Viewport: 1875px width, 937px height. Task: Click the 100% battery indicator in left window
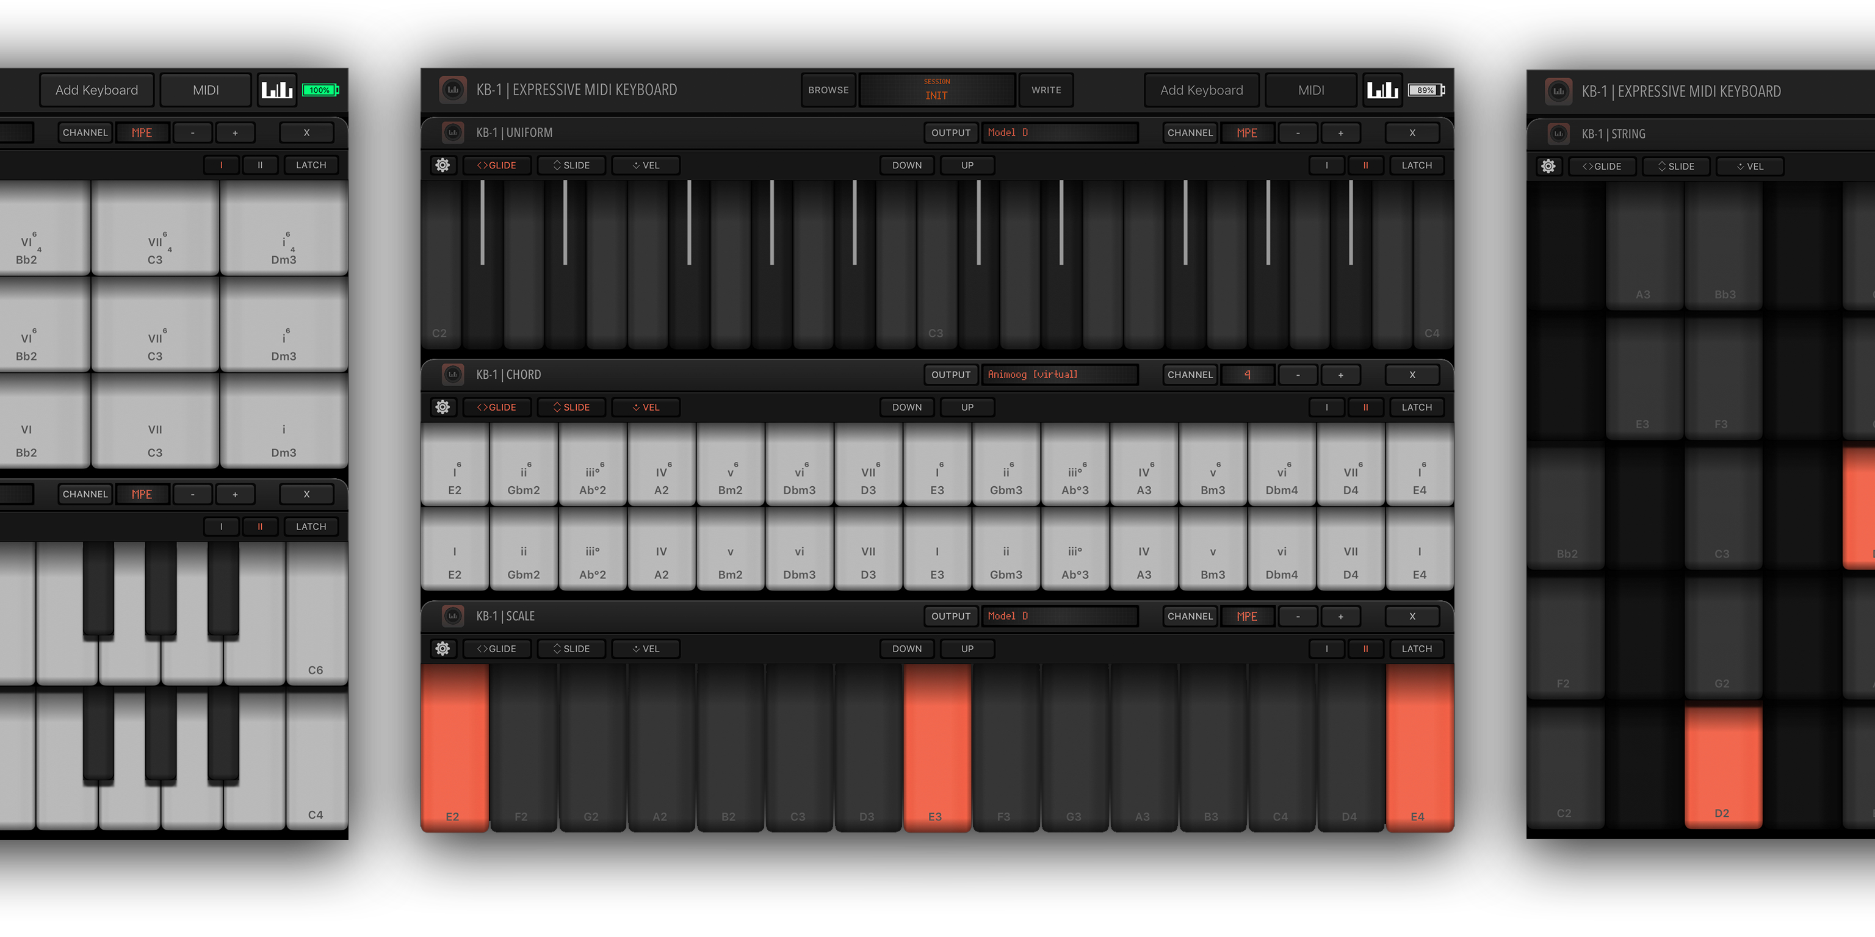click(321, 90)
